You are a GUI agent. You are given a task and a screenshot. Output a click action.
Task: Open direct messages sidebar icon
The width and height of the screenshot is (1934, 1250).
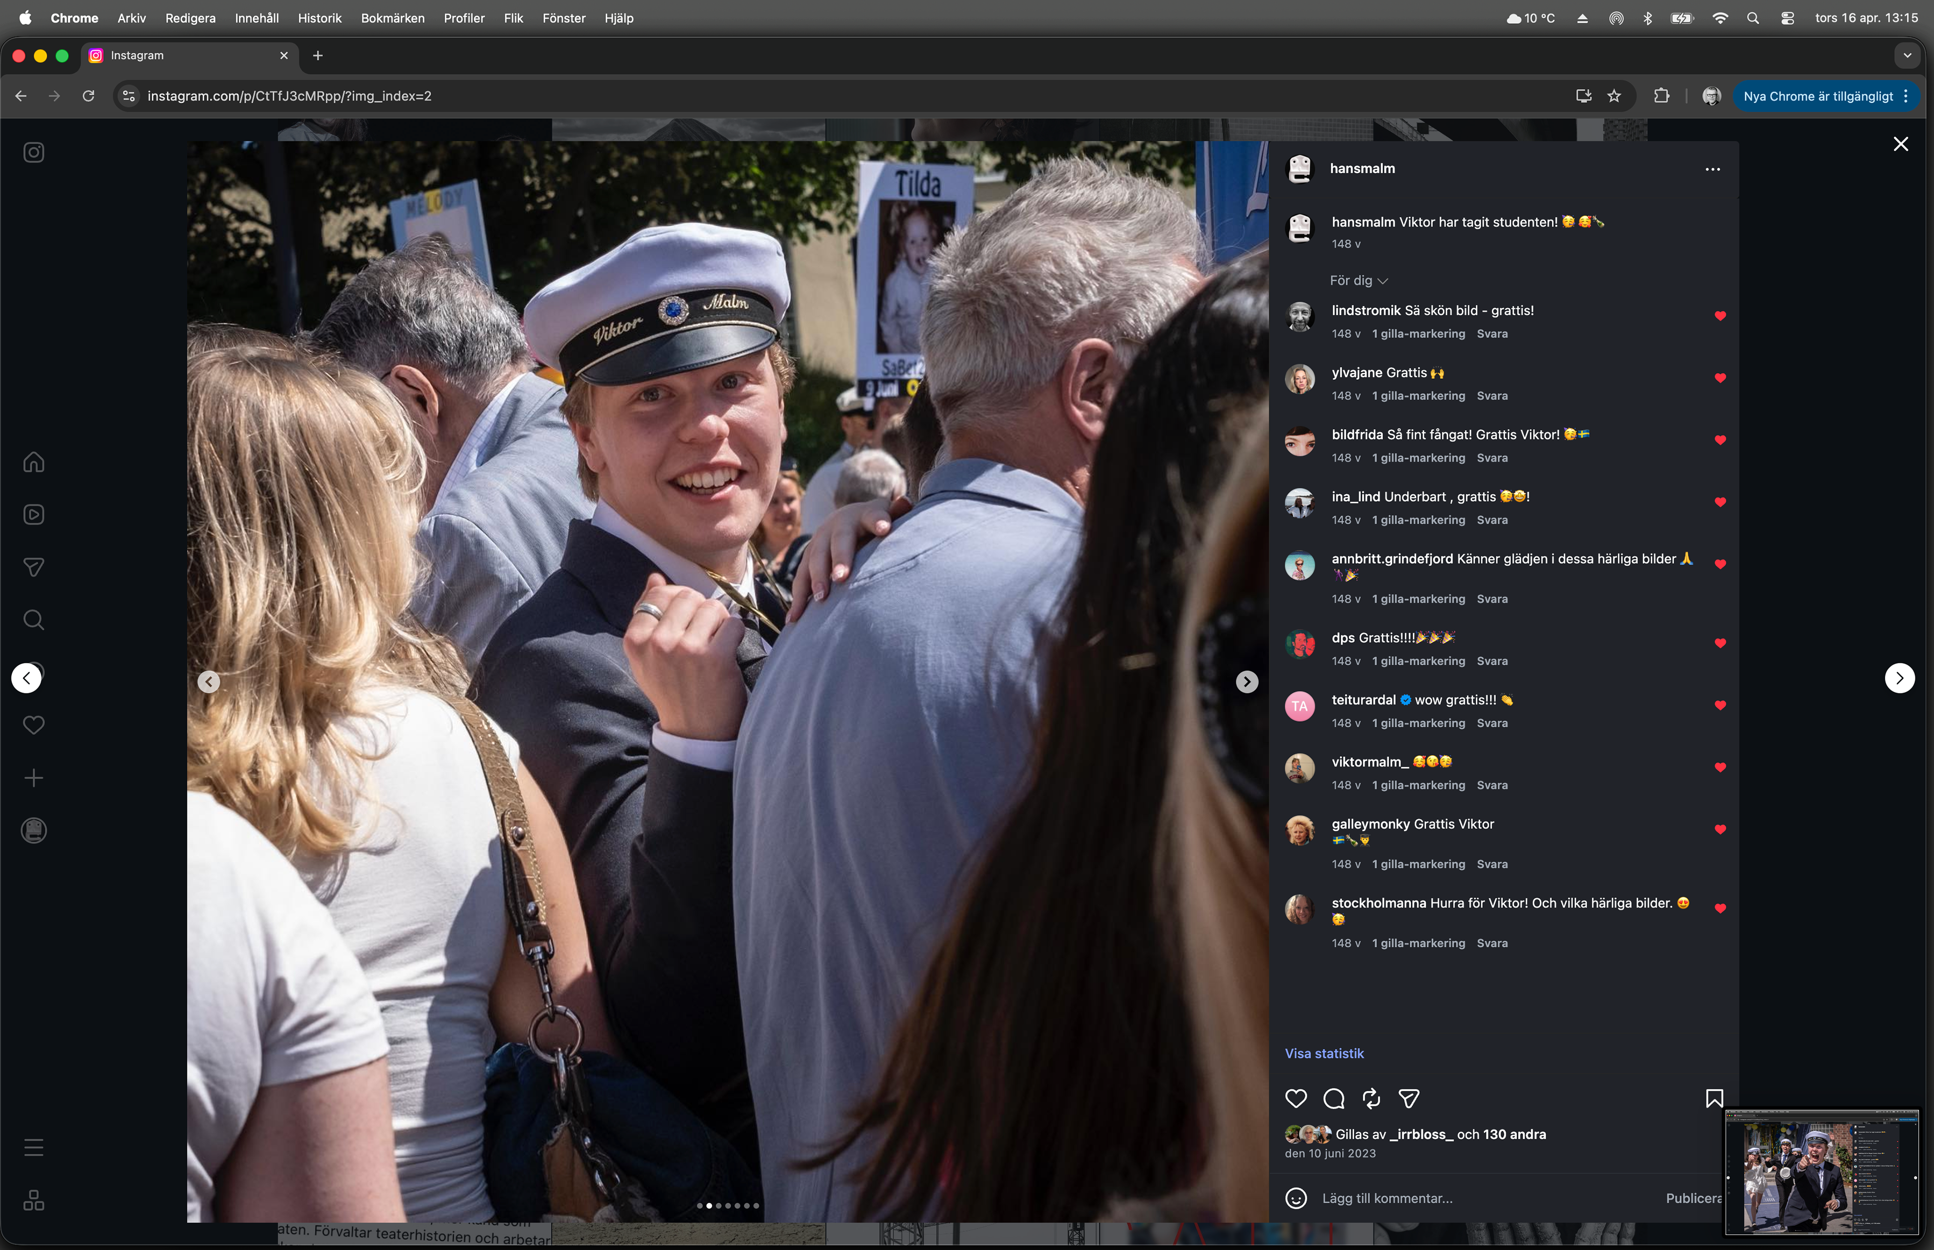33,568
